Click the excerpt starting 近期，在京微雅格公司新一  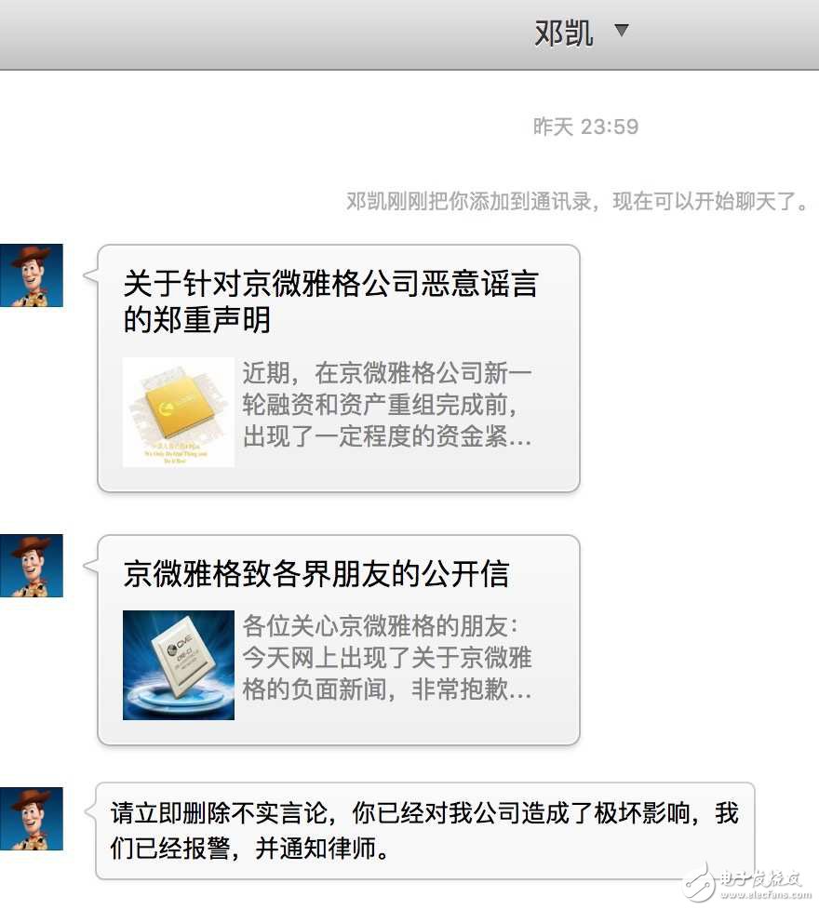[x=386, y=405]
